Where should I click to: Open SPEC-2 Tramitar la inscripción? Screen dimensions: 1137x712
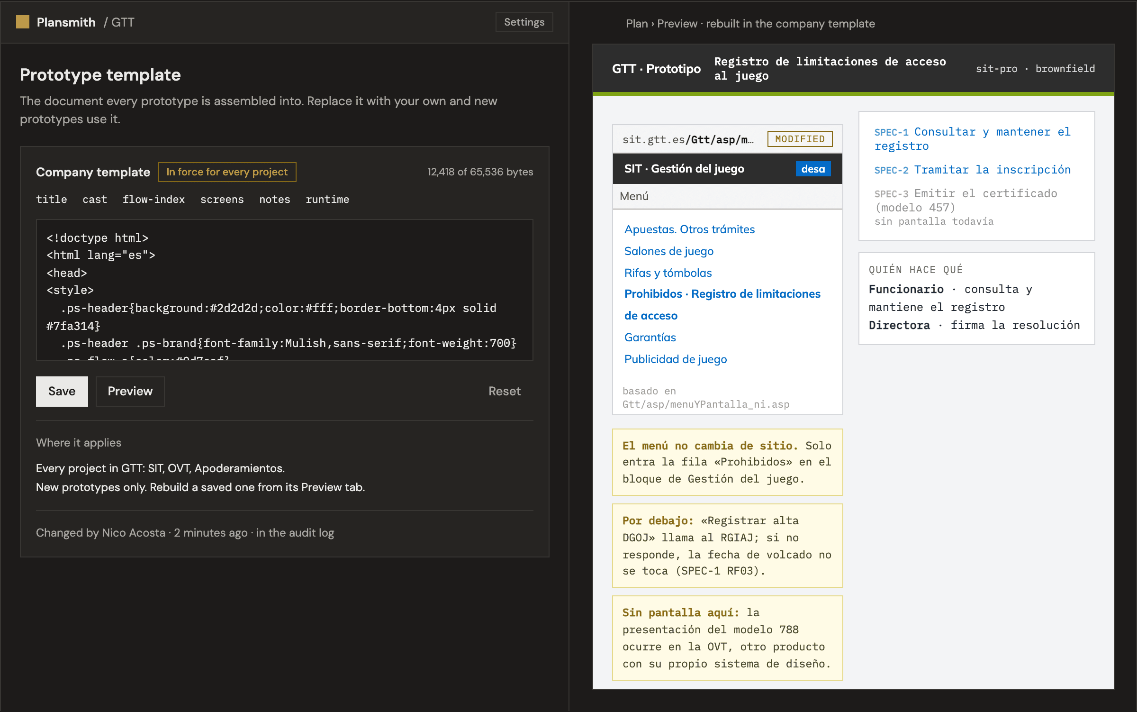pos(972,170)
